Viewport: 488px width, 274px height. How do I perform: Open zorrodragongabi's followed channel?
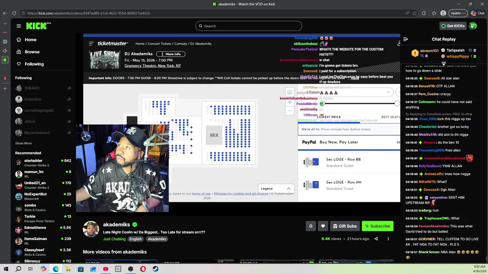(43, 110)
